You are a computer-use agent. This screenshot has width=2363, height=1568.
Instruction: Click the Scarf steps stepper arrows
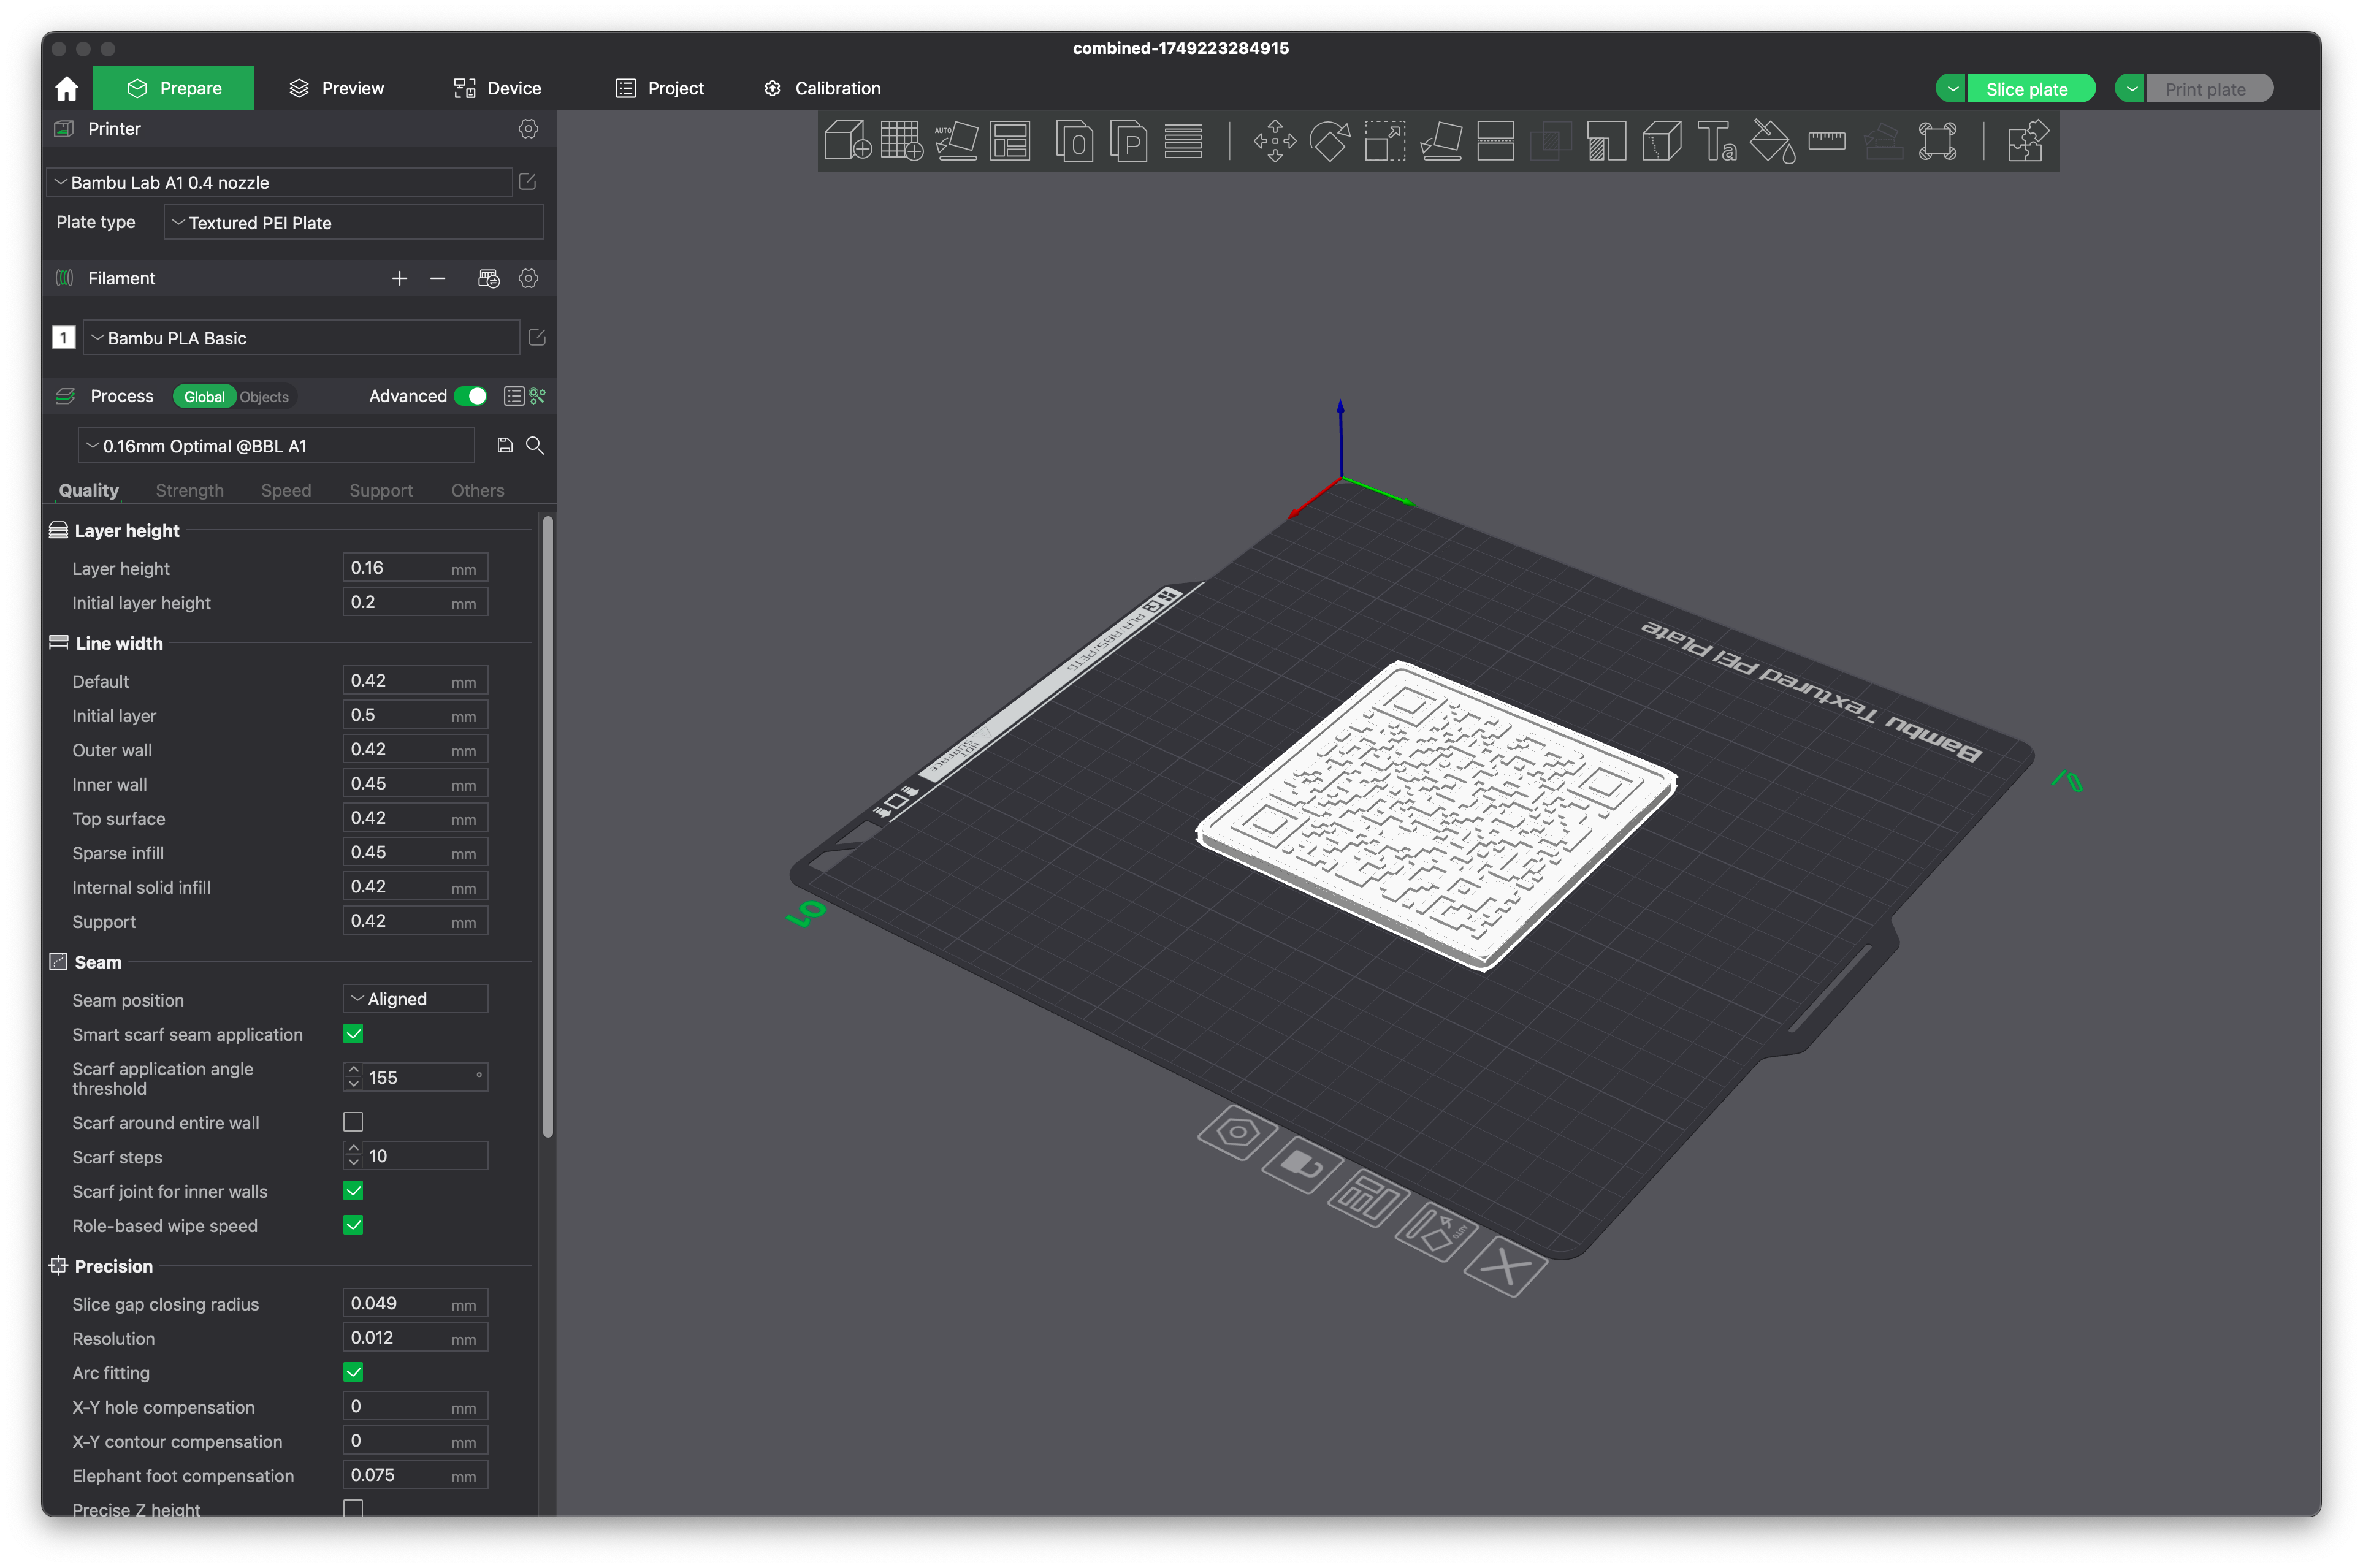[x=353, y=1156]
